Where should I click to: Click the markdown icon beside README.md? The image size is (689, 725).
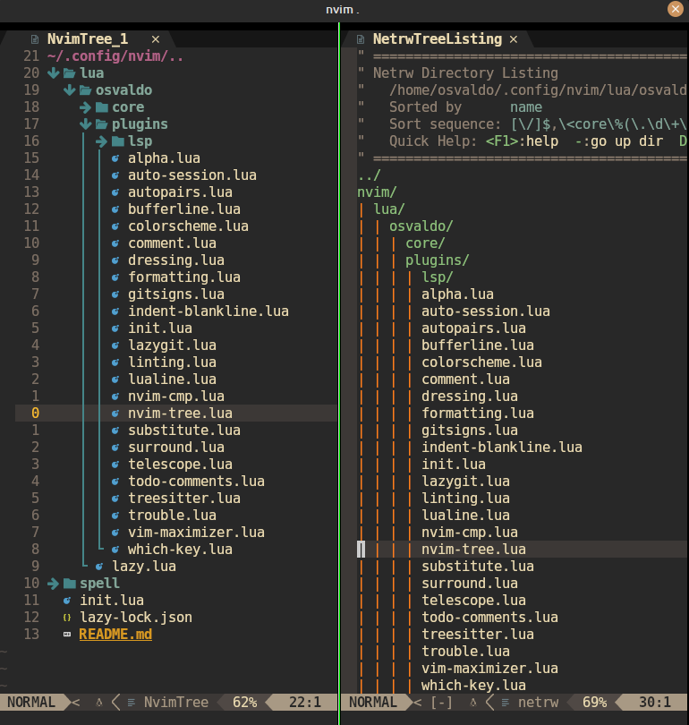(67, 635)
